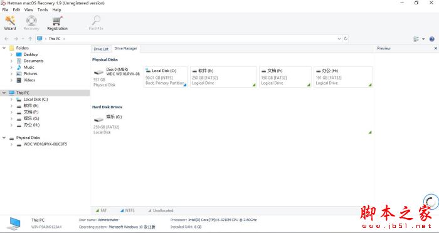Click the Installed RAM 8 GB text
The height and width of the screenshot is (233, 439).
pos(186,227)
